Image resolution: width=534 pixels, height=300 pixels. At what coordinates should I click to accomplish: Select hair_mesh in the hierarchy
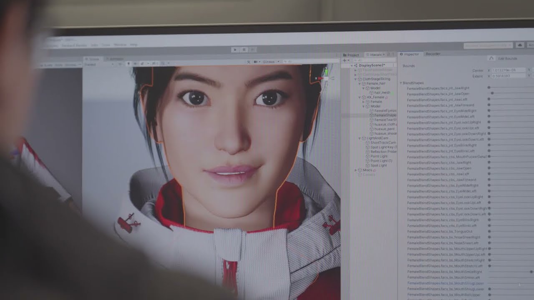click(382, 92)
